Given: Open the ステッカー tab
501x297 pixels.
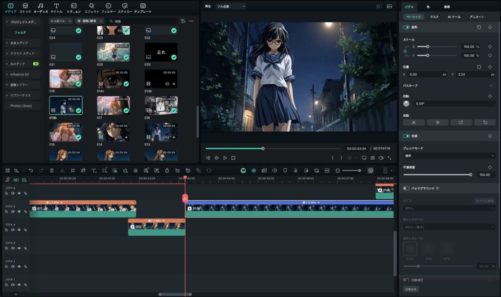Looking at the screenshot, I should pyautogui.click(x=125, y=8).
